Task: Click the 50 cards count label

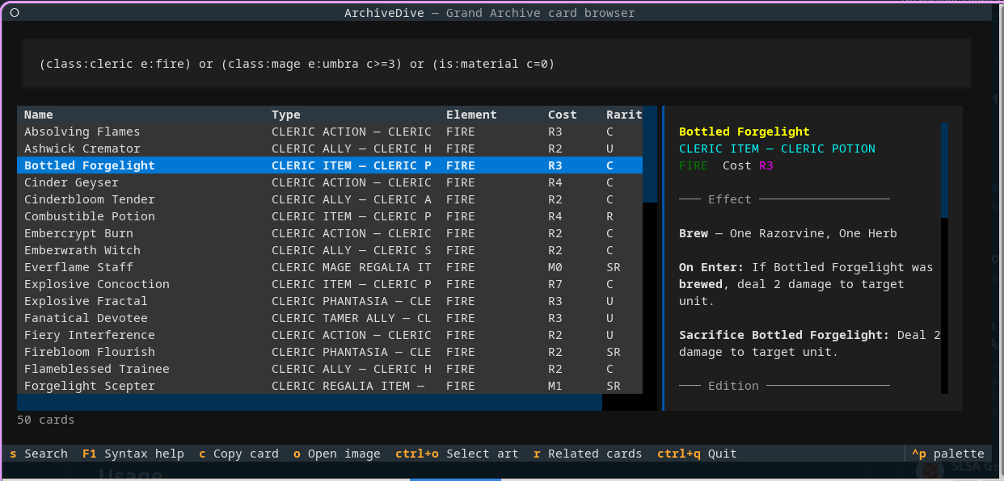Action: pos(46,420)
